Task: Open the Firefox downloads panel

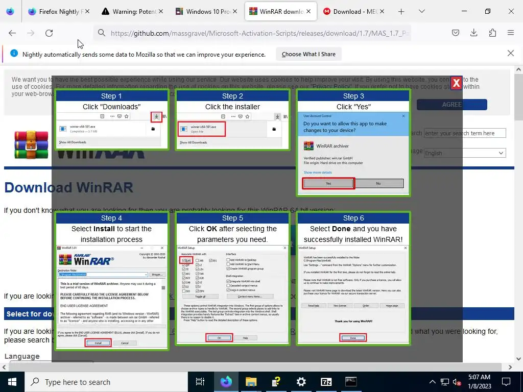Action: click(473, 33)
